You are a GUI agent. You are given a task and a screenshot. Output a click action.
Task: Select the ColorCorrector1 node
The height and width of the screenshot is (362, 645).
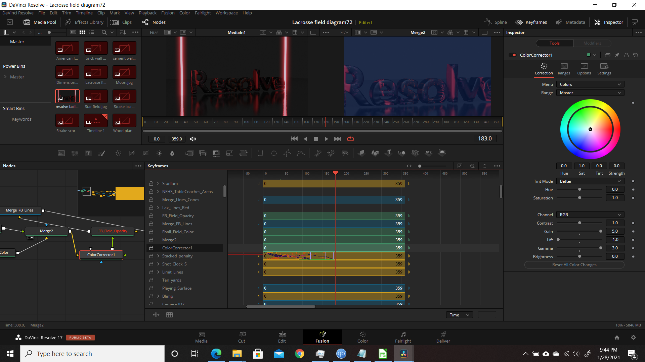click(101, 255)
